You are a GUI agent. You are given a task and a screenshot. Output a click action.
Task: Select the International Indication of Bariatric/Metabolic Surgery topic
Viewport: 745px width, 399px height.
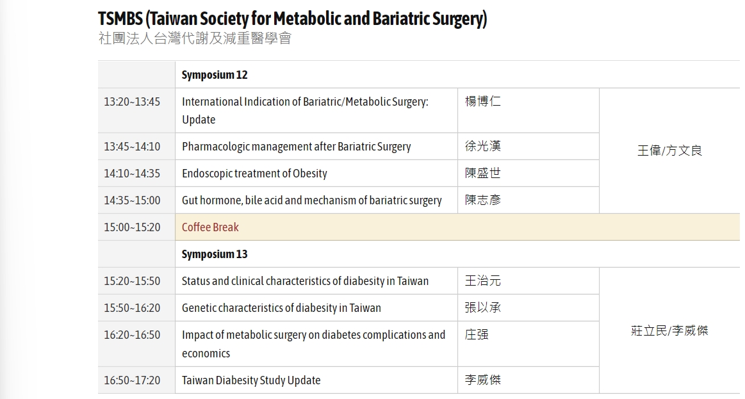305,110
